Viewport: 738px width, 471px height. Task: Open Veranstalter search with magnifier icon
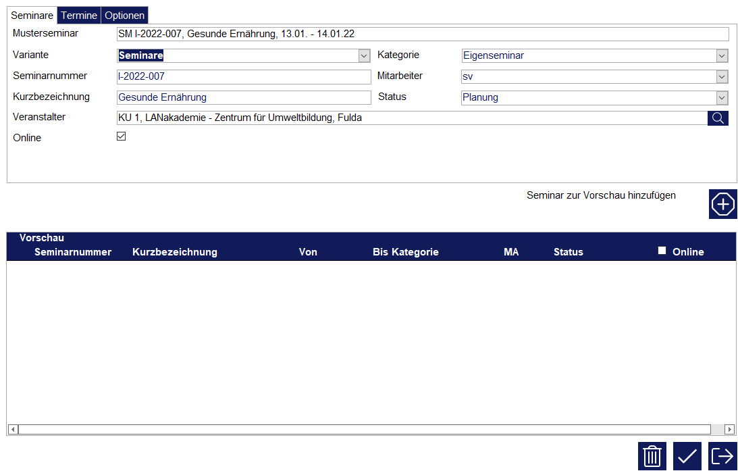[718, 118]
